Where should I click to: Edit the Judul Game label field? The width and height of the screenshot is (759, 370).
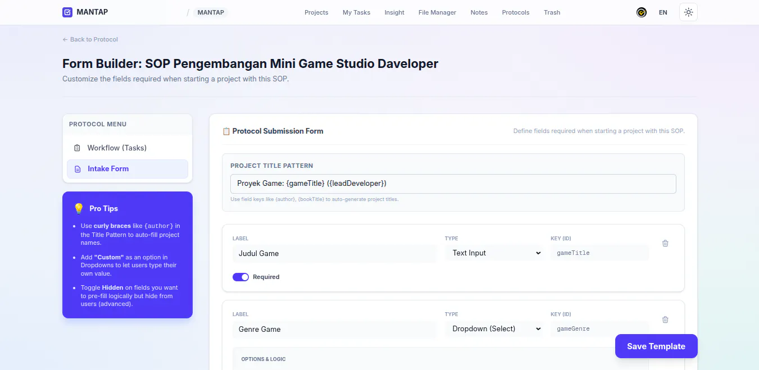coord(334,253)
